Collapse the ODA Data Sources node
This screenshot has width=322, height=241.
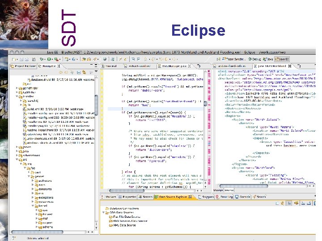103,212
